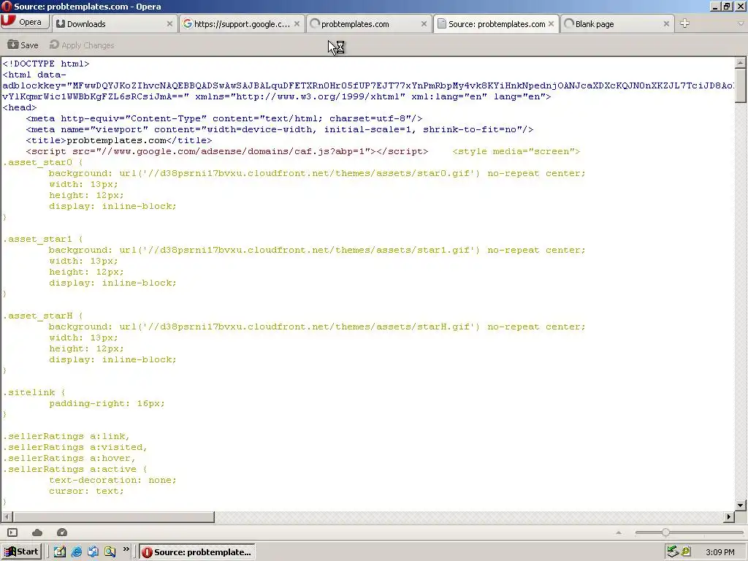Viewport: 748px width, 561px height.
Task: Open Opera Link cloud icon
Action: point(37,533)
